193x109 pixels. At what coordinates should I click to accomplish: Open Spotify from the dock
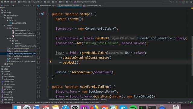[133, 107]
